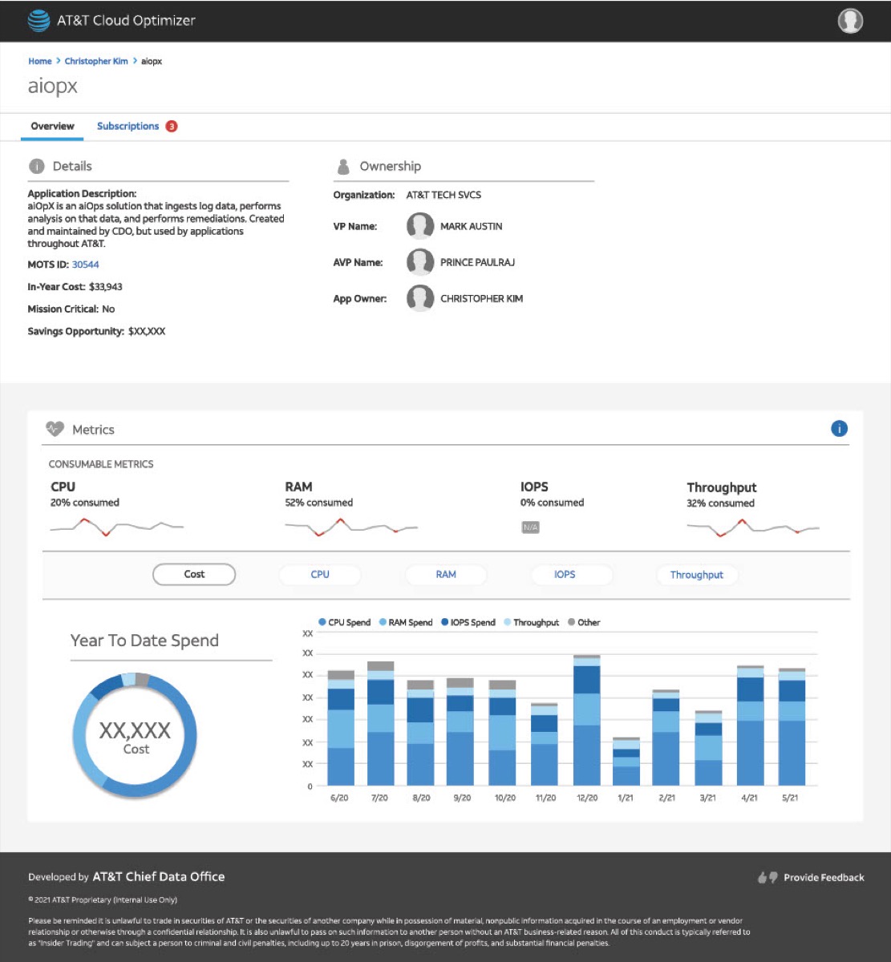Click the Year To Date donut chart
Screen dimensions: 891x962
135,735
